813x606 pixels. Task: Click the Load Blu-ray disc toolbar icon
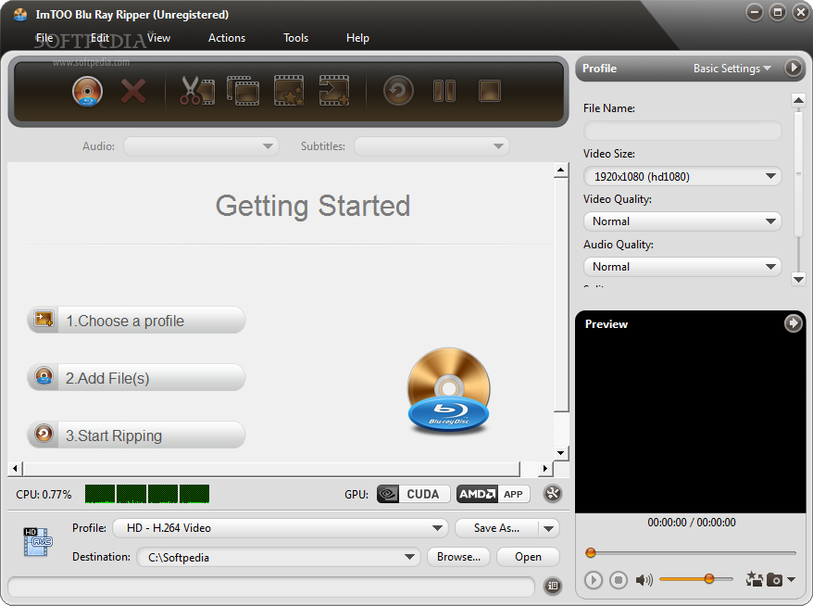pos(87,92)
